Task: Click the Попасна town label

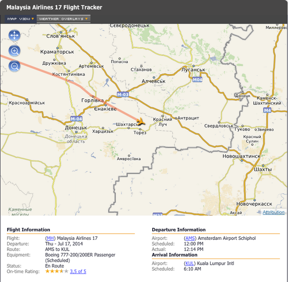Action: (x=119, y=62)
